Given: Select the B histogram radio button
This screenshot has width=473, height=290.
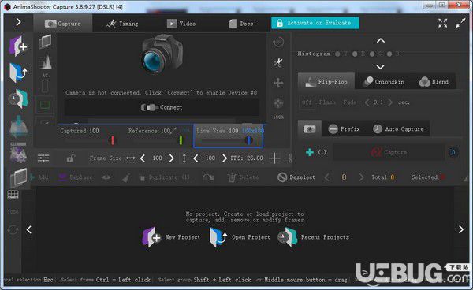Looking at the screenshot, I should tap(389, 54).
